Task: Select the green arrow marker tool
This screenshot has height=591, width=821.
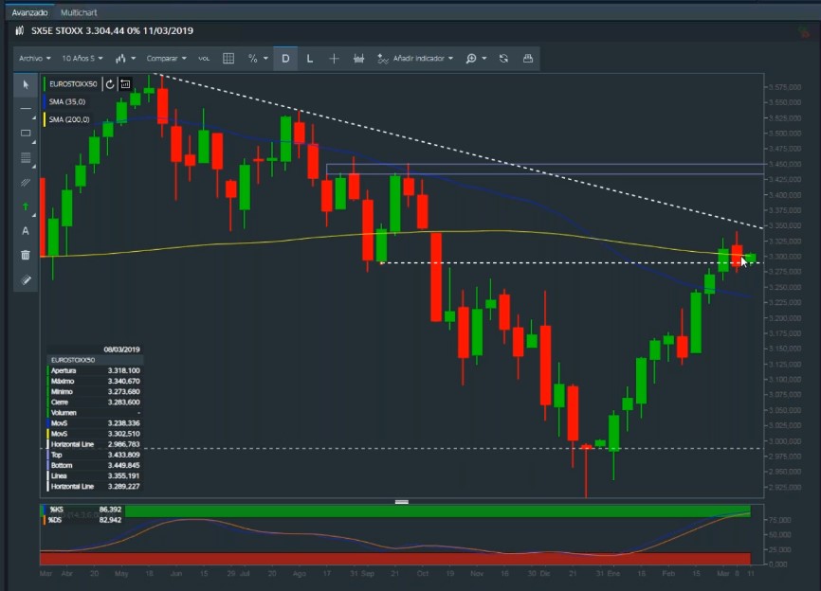Action: click(x=26, y=206)
